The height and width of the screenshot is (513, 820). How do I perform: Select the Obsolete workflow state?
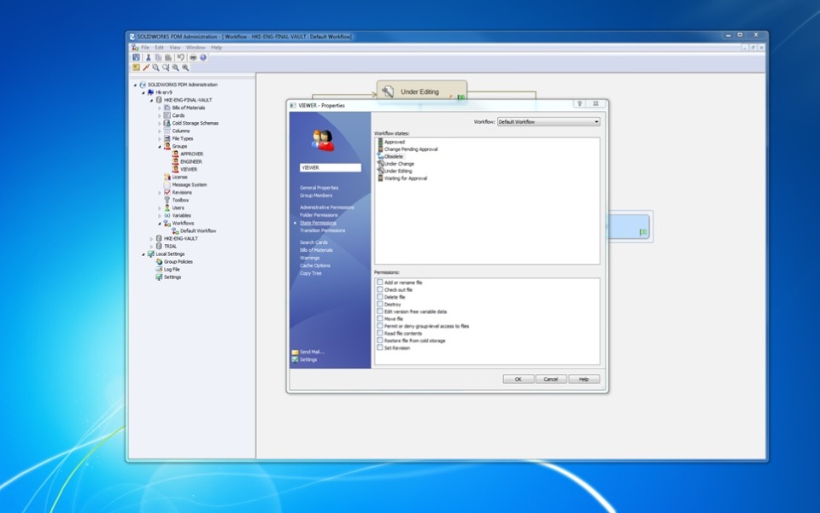click(x=393, y=157)
